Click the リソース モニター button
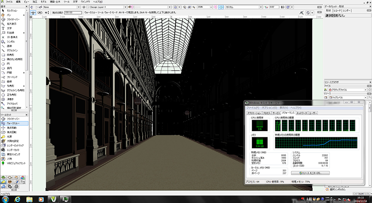 point(310,173)
